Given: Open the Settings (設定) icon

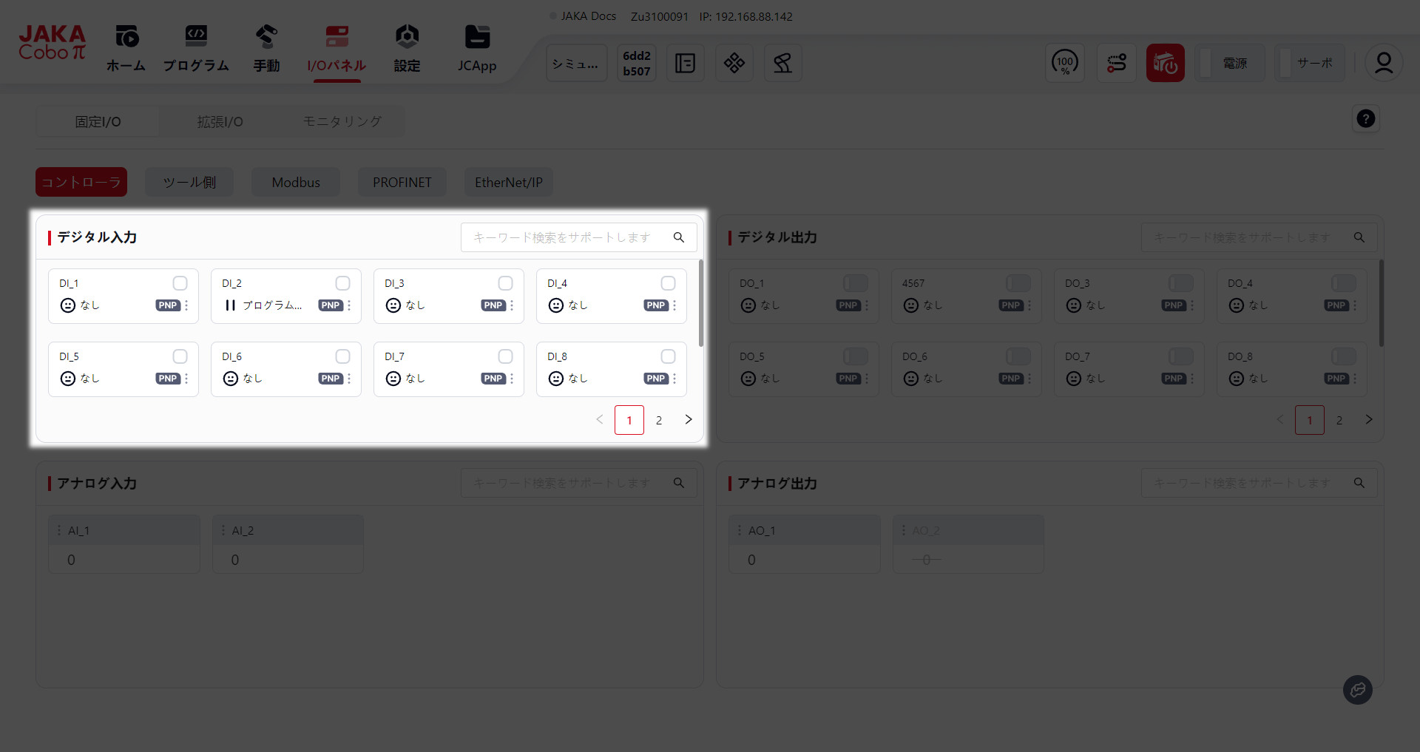Looking at the screenshot, I should (407, 37).
